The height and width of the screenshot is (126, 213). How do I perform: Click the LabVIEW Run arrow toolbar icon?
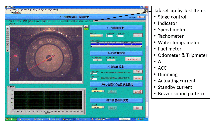coord(12,12)
